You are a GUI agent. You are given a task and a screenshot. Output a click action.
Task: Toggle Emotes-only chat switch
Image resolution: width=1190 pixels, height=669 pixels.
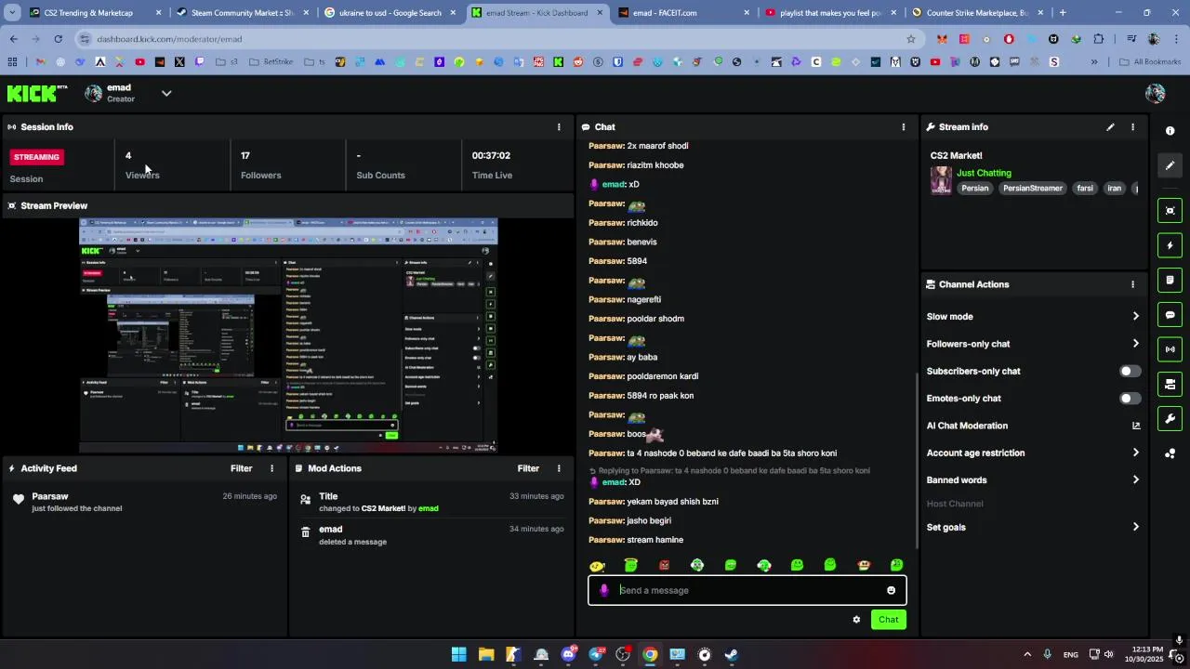(1129, 399)
